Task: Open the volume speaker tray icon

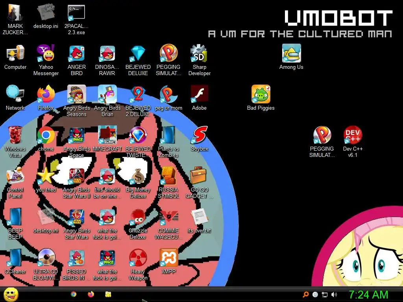Action: point(334,295)
